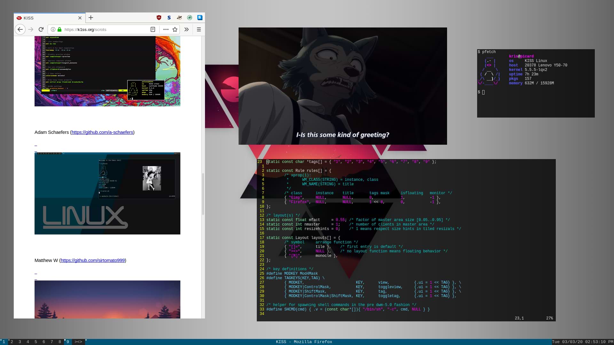Switch to dwm tag 4
The height and width of the screenshot is (345, 614).
[x=28, y=342]
